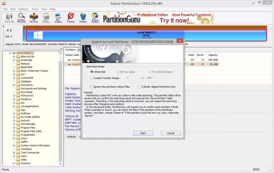Close the Search for Lost Partitions dialog

(x=180, y=41)
